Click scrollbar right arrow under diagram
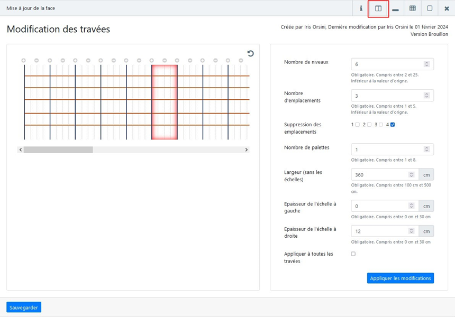 [246, 150]
